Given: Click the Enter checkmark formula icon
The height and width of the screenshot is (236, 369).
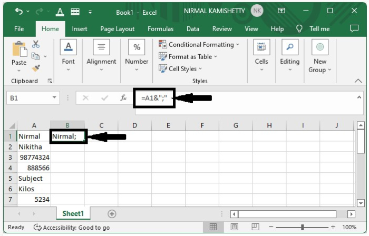Looking at the screenshot, I should point(104,98).
